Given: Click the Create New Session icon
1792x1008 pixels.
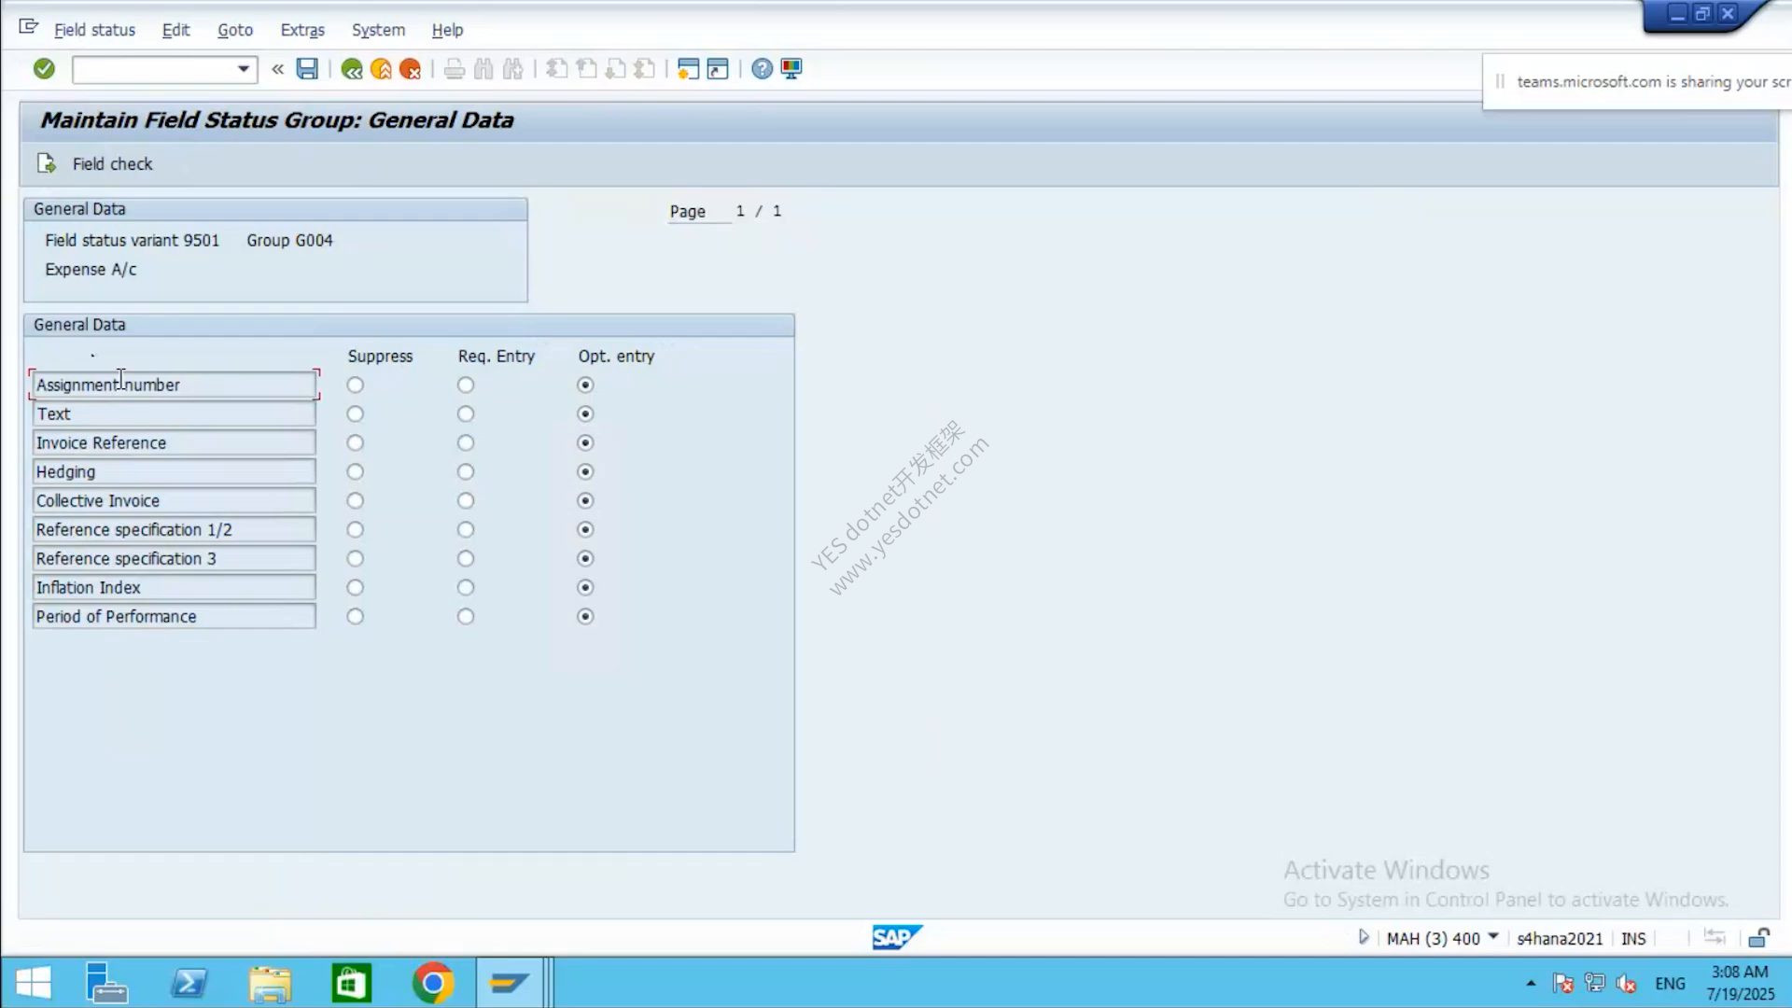Looking at the screenshot, I should [688, 69].
